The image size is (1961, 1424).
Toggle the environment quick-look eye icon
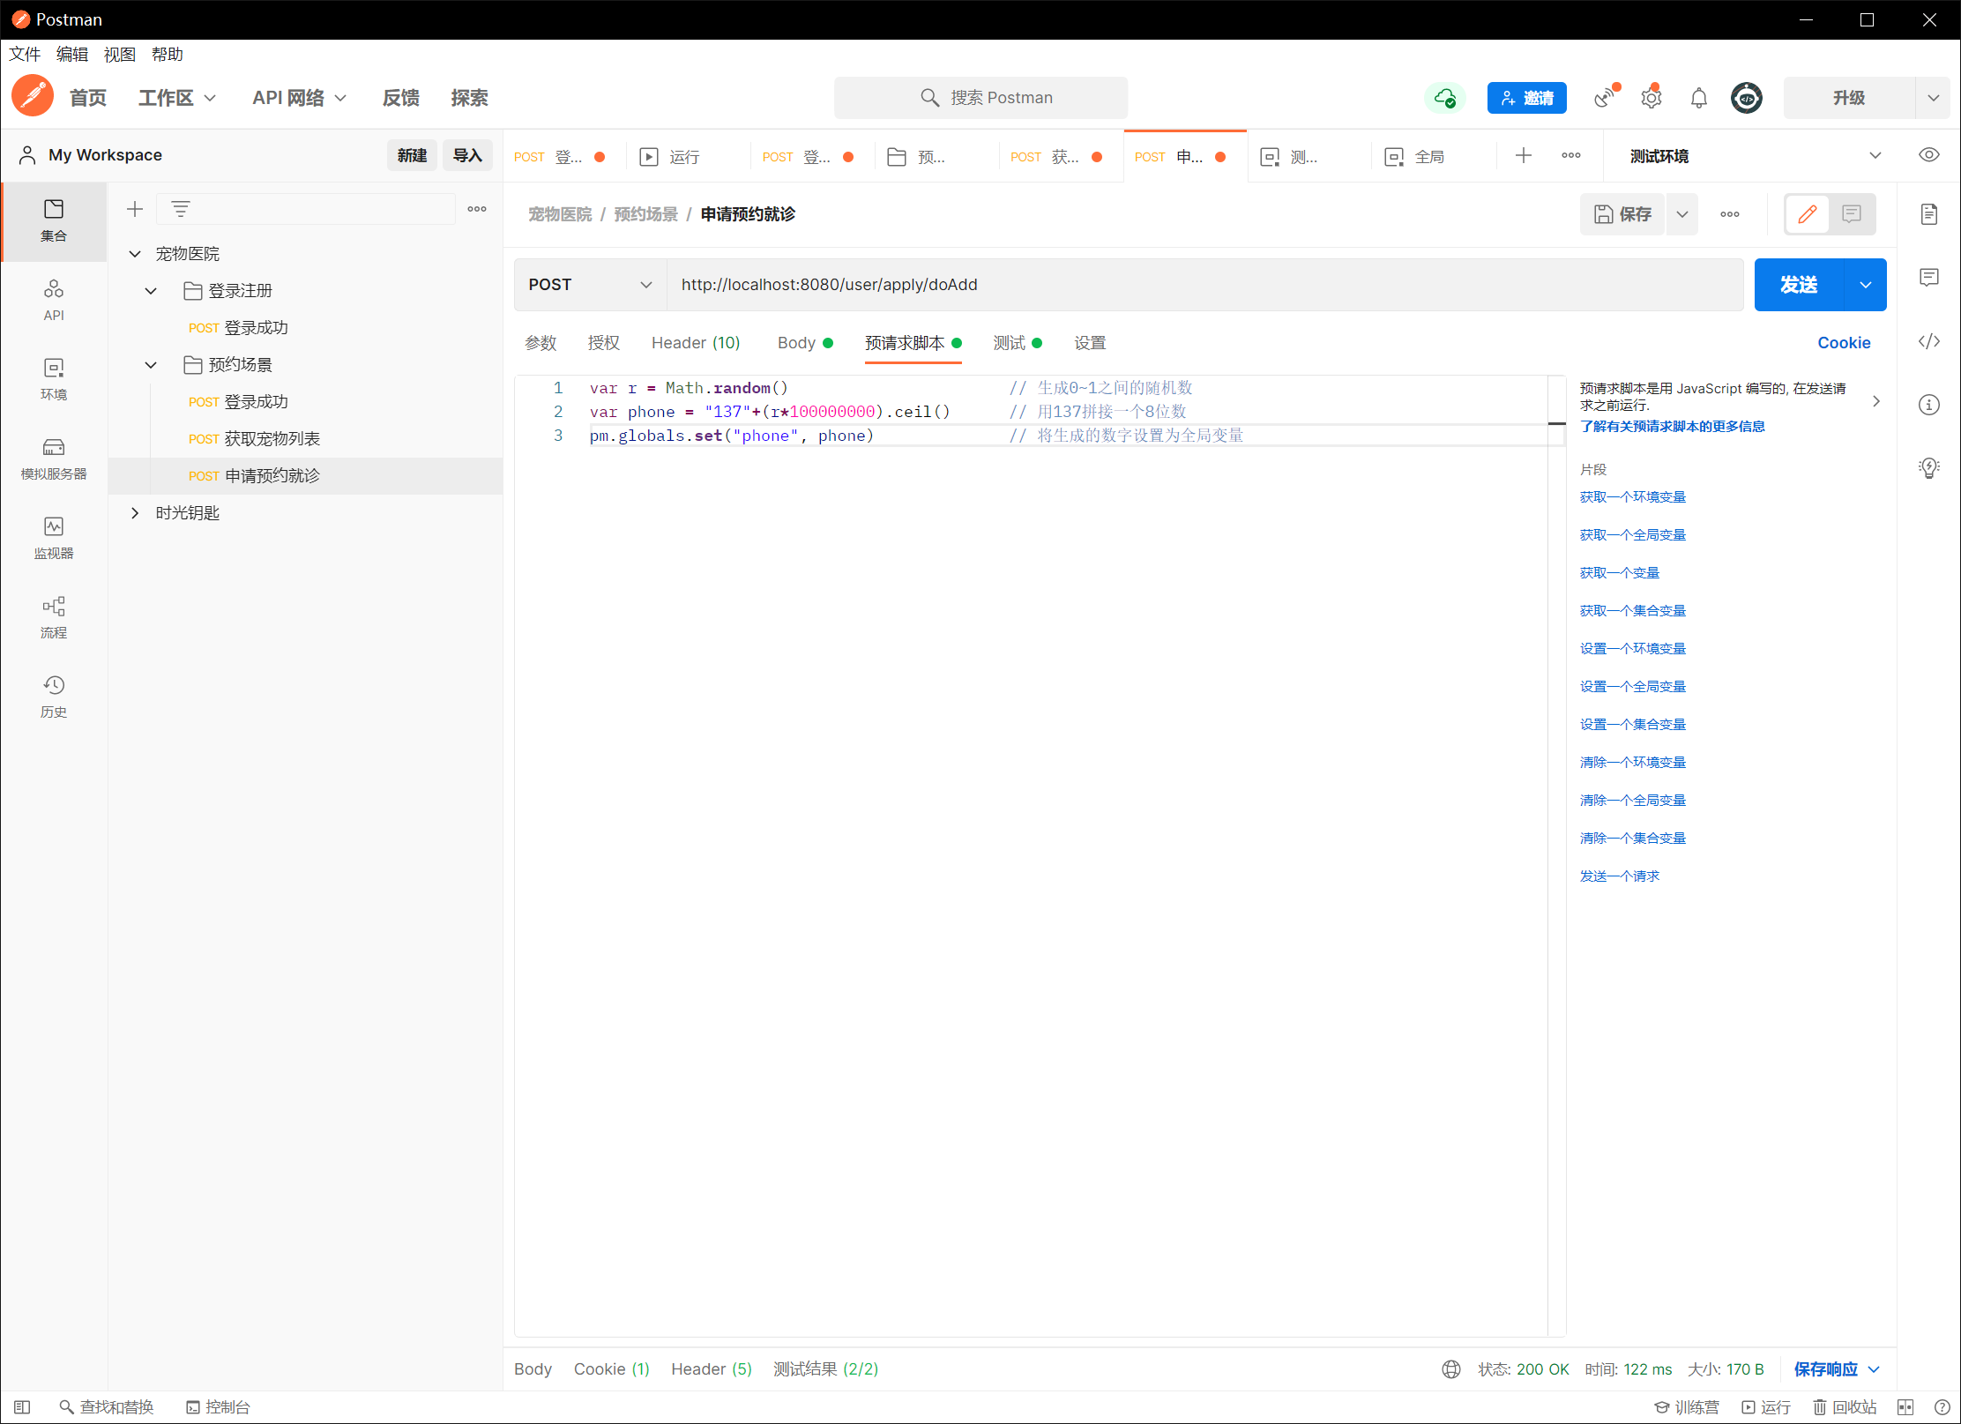[1928, 155]
